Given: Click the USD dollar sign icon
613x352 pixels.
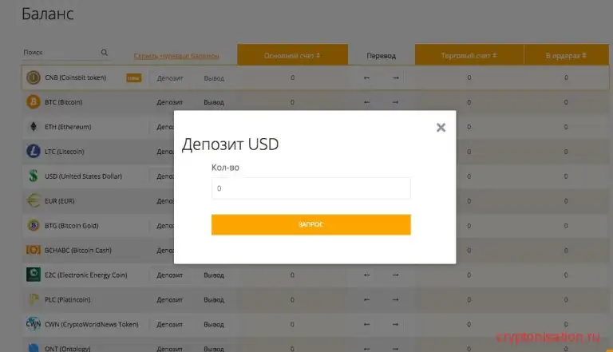Looking at the screenshot, I should tap(34, 176).
